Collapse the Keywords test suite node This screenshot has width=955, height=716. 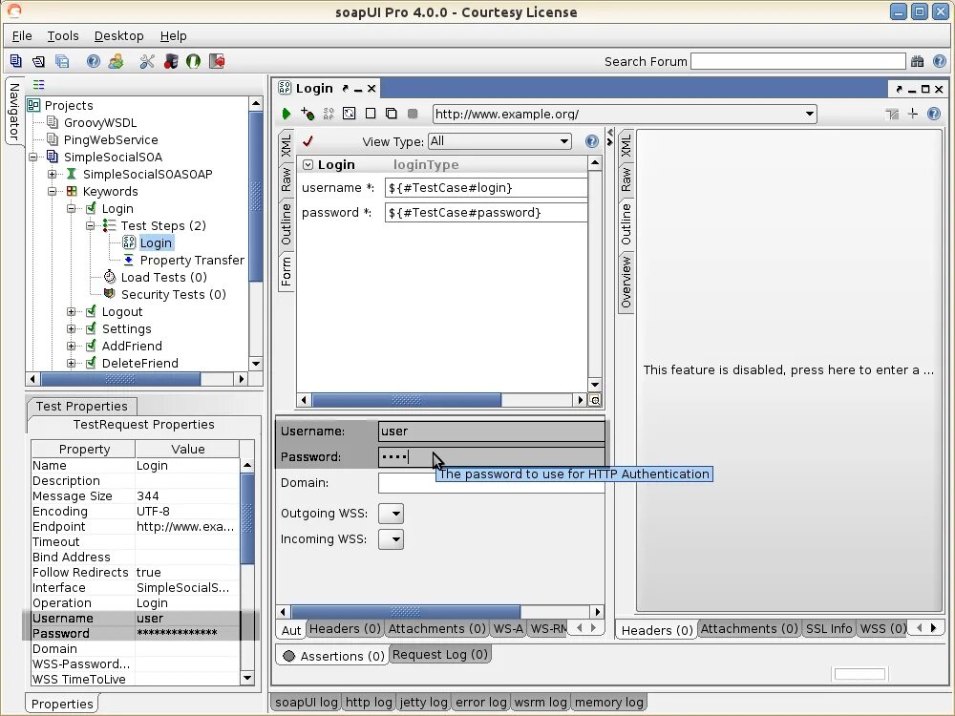tap(53, 191)
